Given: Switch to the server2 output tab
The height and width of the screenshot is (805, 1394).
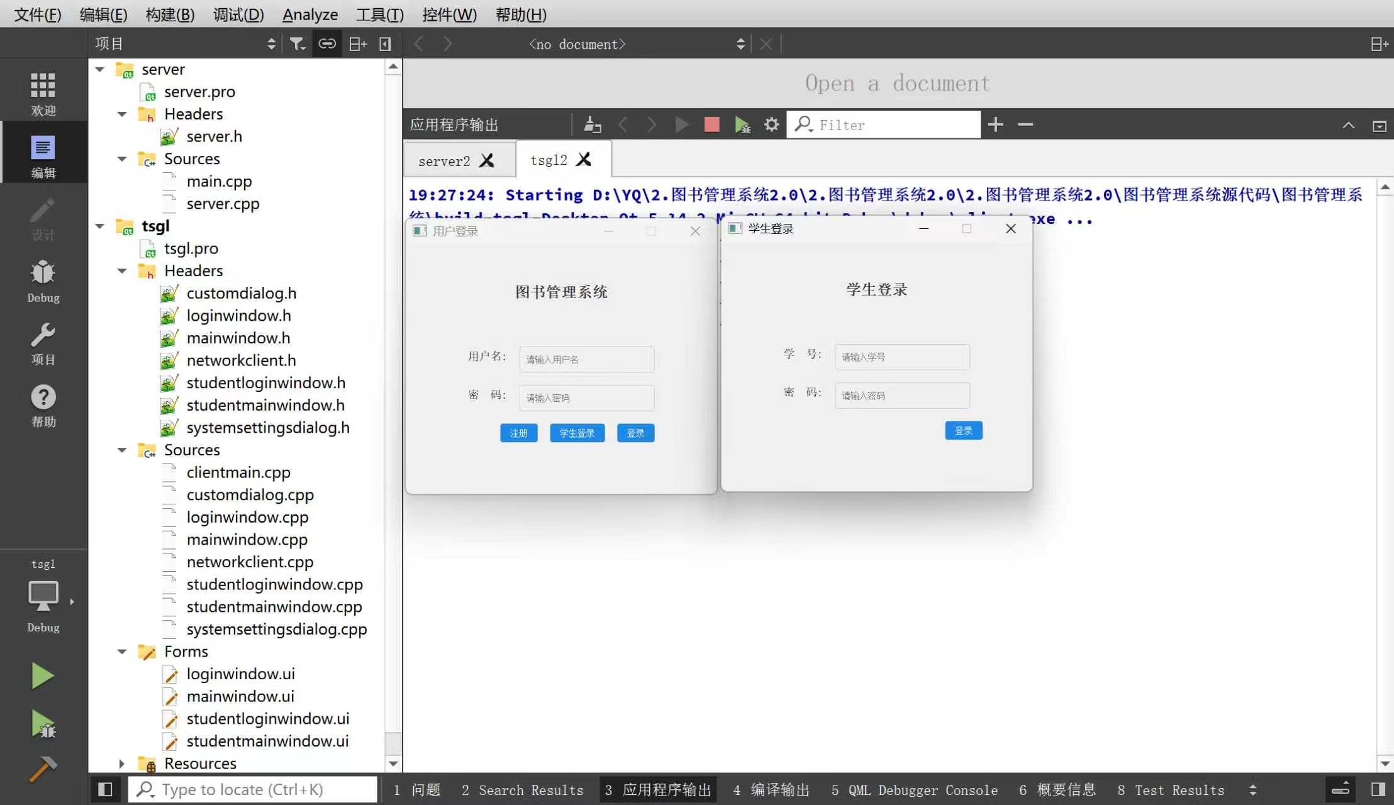Looking at the screenshot, I should (444, 161).
